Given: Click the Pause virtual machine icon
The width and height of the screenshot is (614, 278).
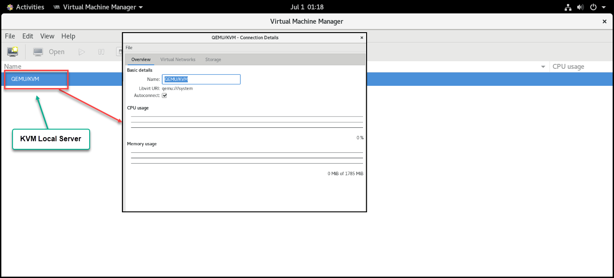Looking at the screenshot, I should (x=101, y=52).
